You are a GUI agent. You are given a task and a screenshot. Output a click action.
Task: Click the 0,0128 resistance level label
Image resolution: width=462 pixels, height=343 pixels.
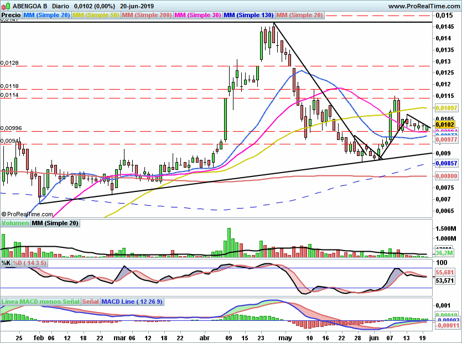coord(9,63)
